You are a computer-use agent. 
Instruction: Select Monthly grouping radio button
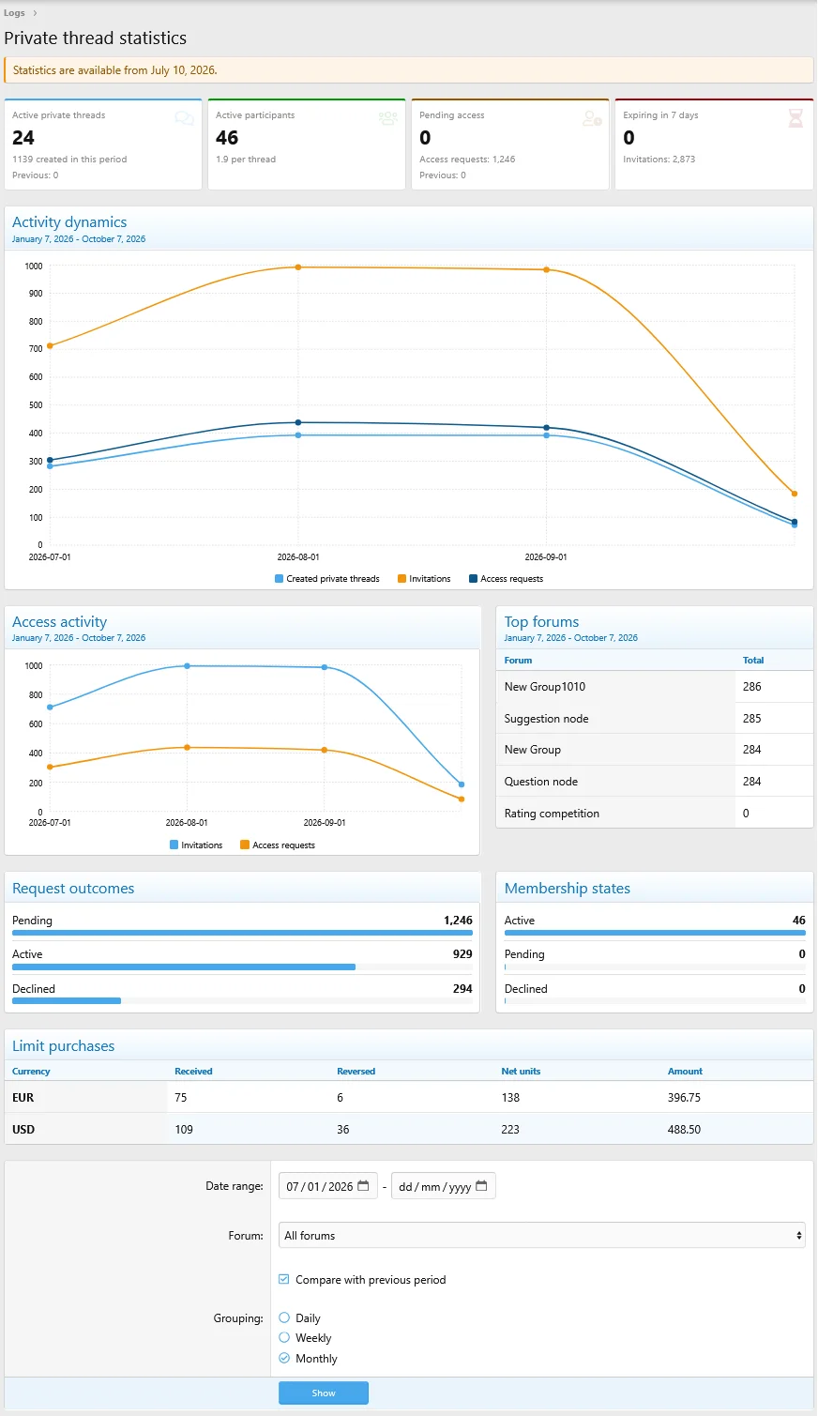click(x=284, y=1358)
